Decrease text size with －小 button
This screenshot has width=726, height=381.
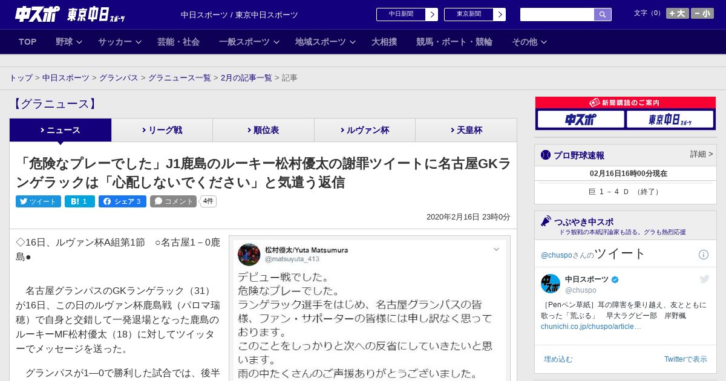pos(702,13)
